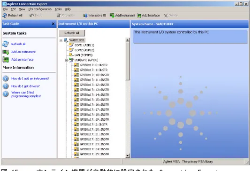Click Refresh All toolbar icon
The width and height of the screenshot is (251, 171).
(x=5, y=16)
